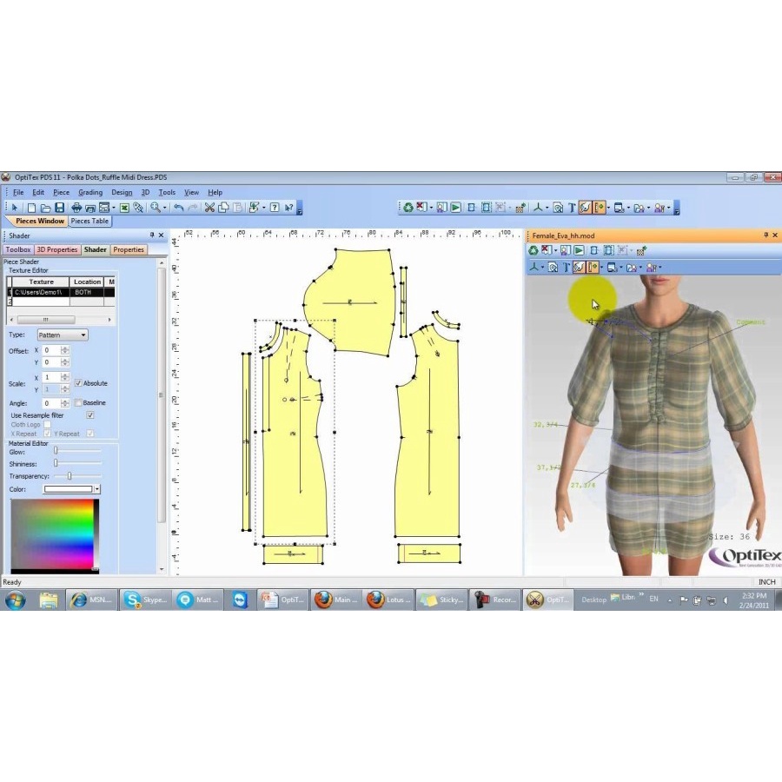Image resolution: width=782 pixels, height=782 pixels.
Task: Toggle the Y Repeat checkbox
Action: tap(90, 434)
